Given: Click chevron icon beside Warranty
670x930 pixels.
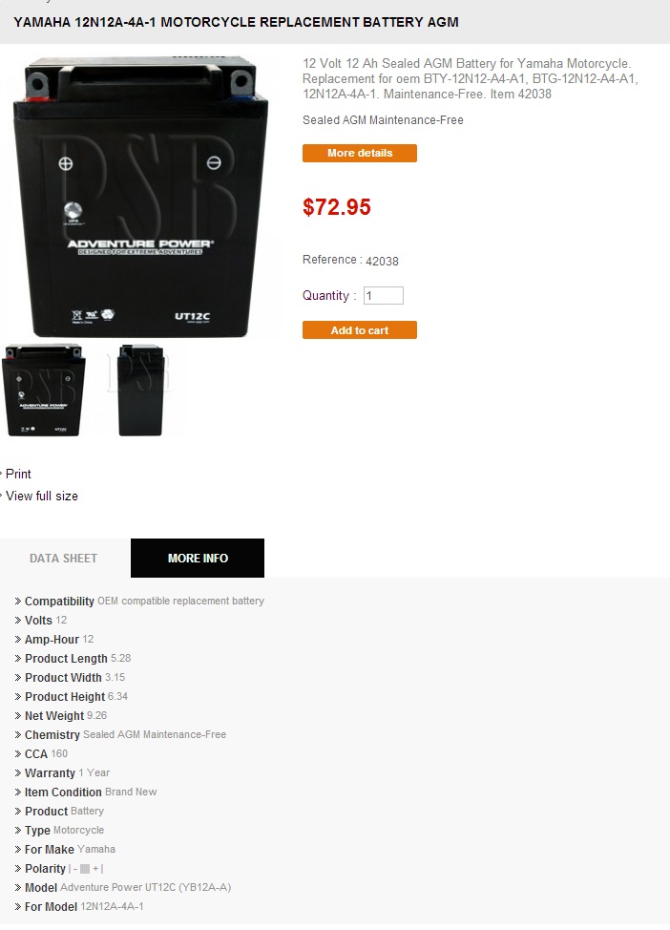Looking at the screenshot, I should (x=18, y=773).
